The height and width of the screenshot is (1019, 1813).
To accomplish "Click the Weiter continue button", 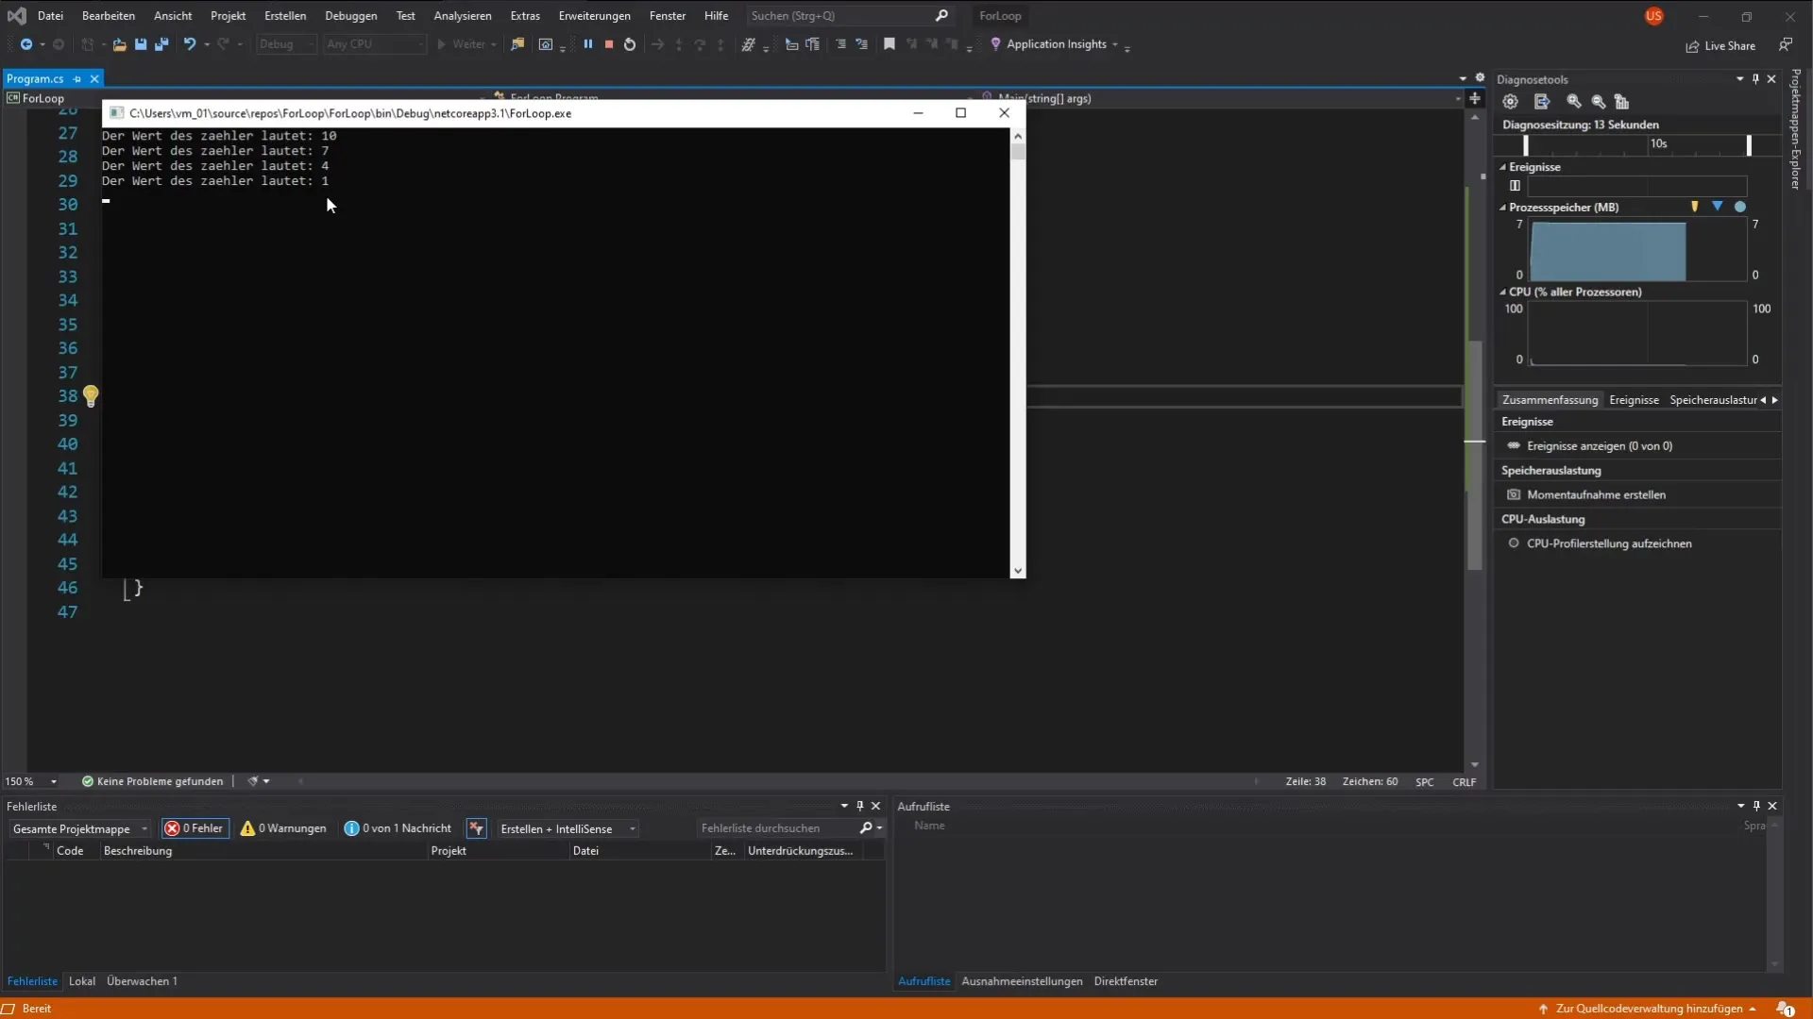I will point(466,44).
